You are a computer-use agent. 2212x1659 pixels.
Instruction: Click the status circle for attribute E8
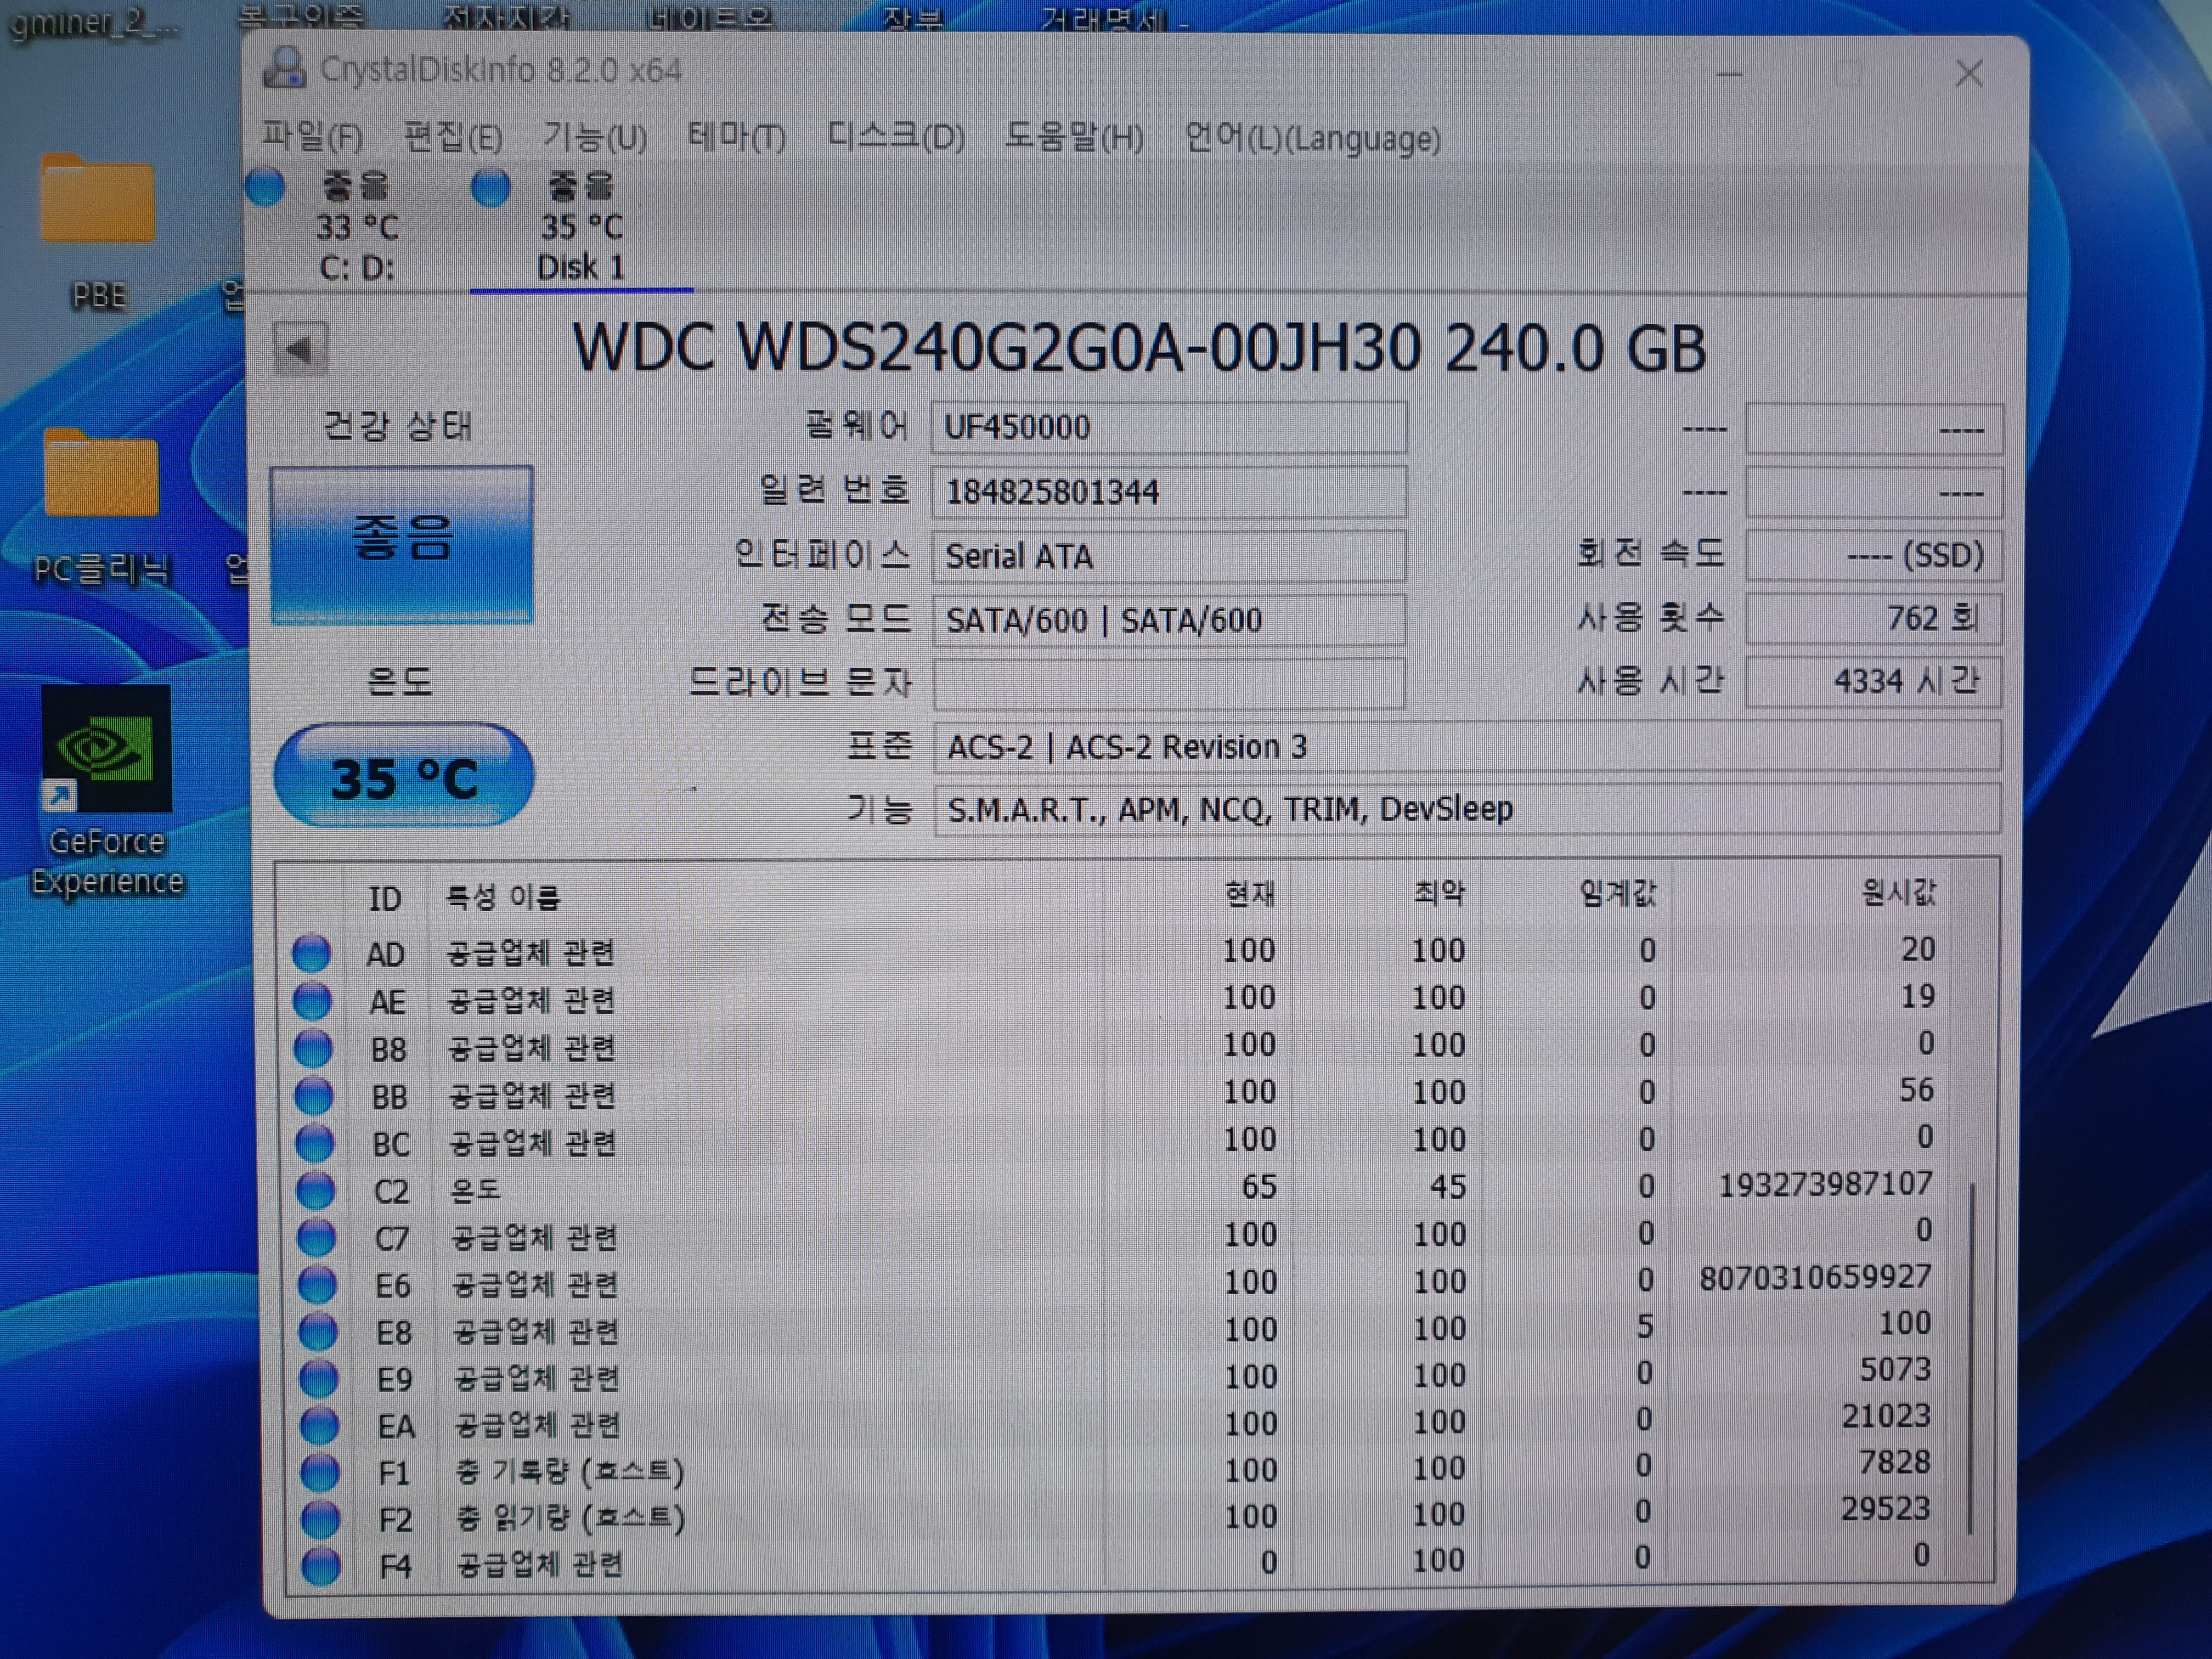tap(319, 1331)
